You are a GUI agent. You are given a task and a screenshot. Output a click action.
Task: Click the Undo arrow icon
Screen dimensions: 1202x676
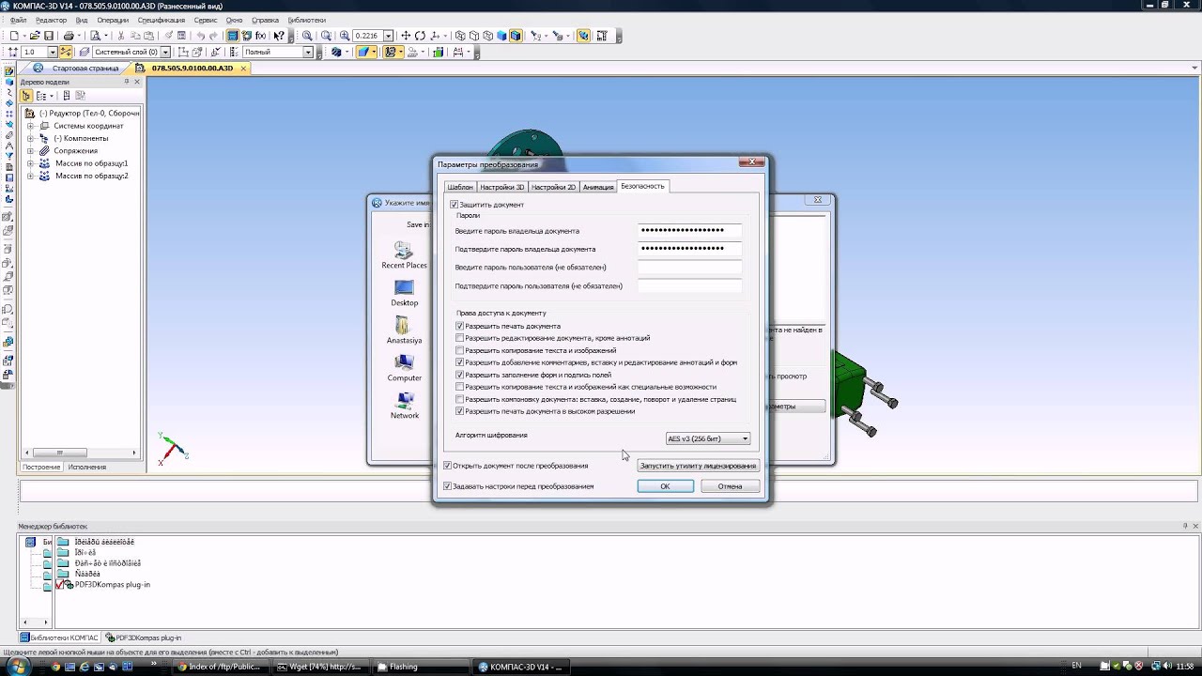pyautogui.click(x=200, y=36)
